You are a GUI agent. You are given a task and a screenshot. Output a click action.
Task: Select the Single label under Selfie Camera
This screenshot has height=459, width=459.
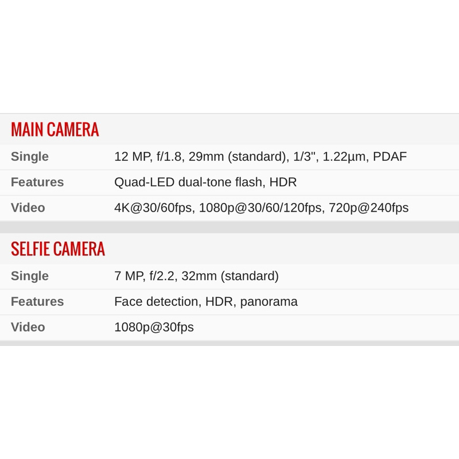[30, 276]
